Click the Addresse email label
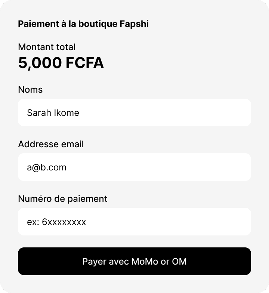The width and height of the screenshot is (269, 293). tap(51, 144)
